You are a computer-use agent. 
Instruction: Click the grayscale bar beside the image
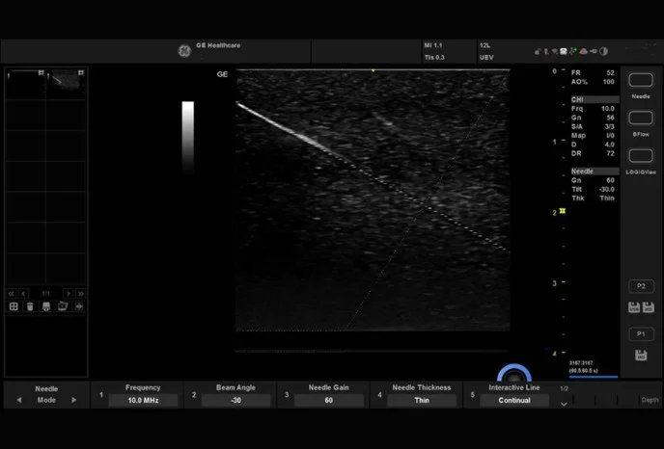(x=187, y=137)
